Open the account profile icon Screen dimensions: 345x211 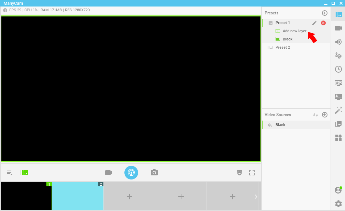338,190
